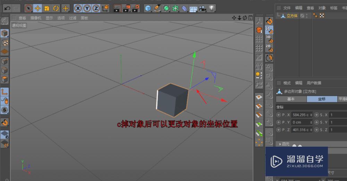Viewport: 347px width, 181px height.
Task: Click viewport zoom navigation icon
Action: click(239, 18)
